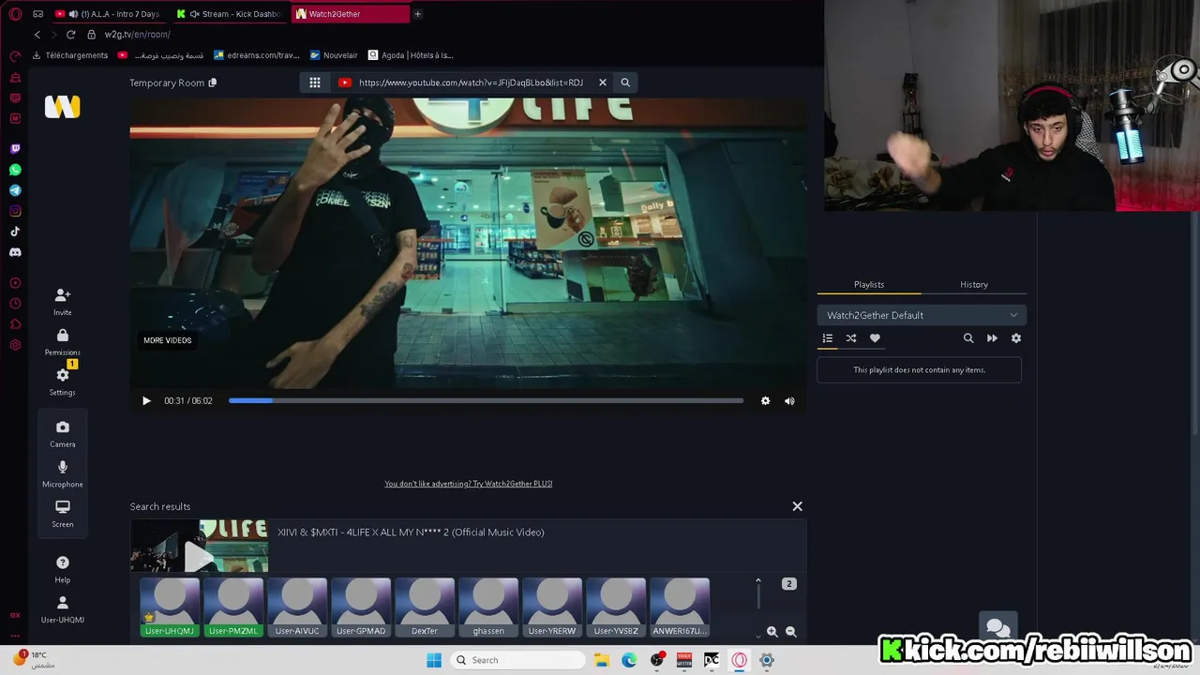Open the edreams.com bookmark
1200x675 pixels.
click(x=256, y=55)
